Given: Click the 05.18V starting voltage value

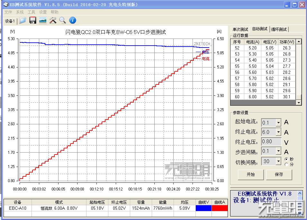Looking at the screenshot, I should click(x=97, y=208).
